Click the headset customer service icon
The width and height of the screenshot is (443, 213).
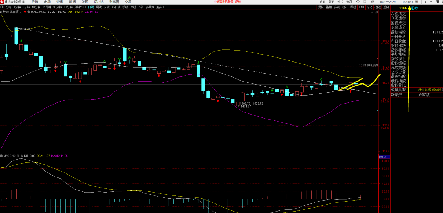coord(358,2)
